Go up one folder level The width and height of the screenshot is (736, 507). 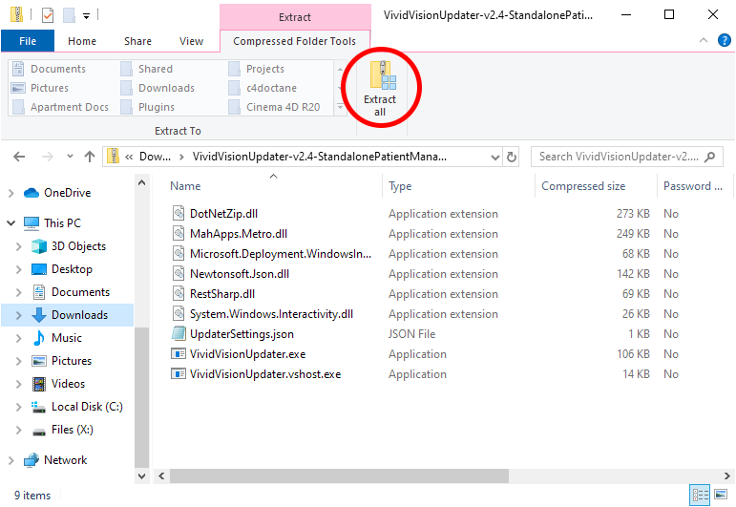click(x=90, y=157)
